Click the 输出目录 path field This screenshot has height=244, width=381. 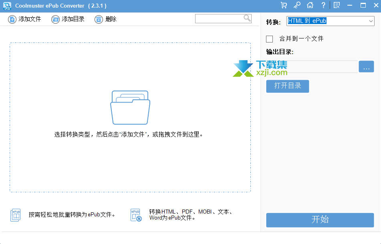(312, 67)
